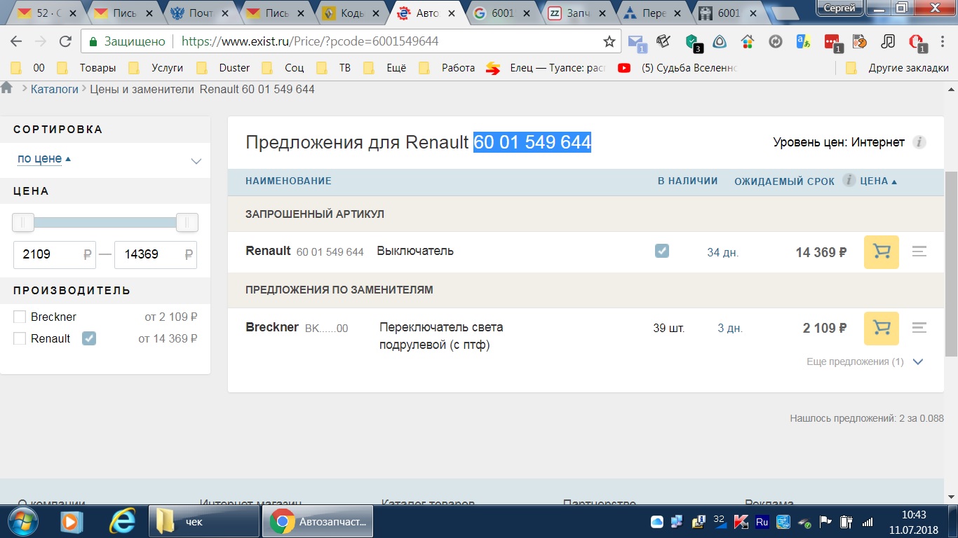958x538 pixels.
Task: Open details menu for Renault row
Action: [x=919, y=252]
